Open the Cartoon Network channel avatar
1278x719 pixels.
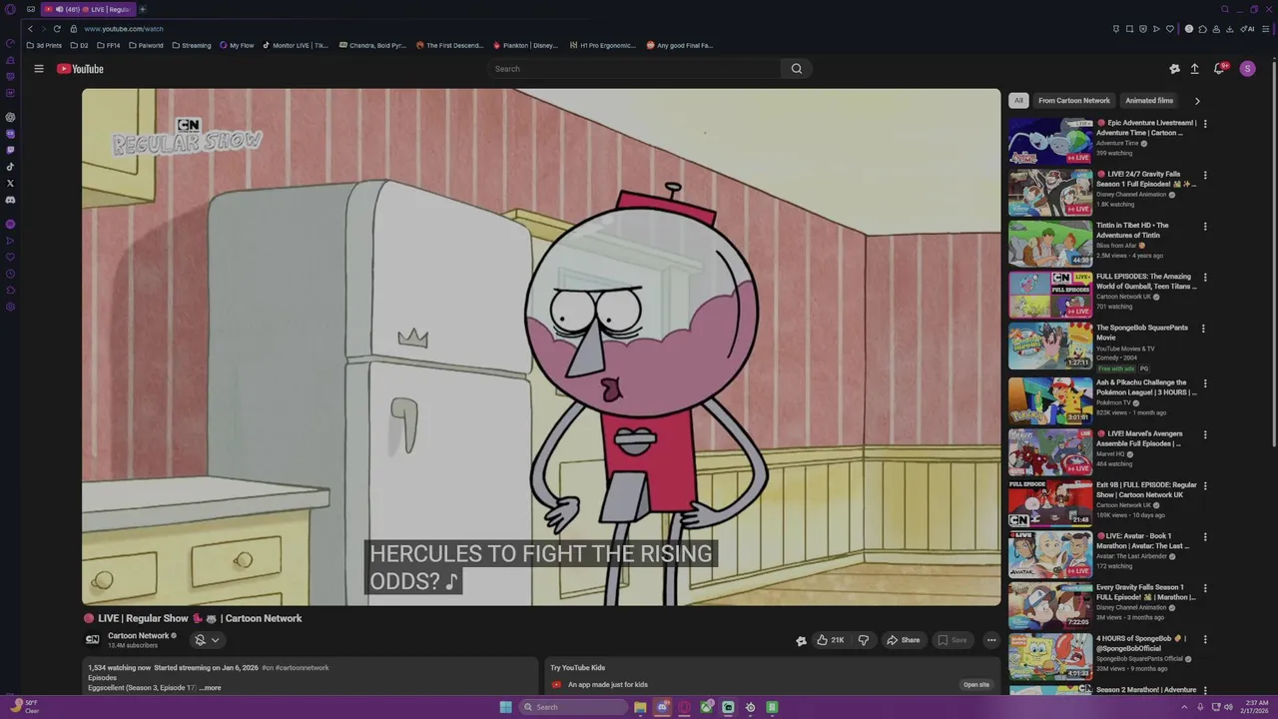point(92,640)
